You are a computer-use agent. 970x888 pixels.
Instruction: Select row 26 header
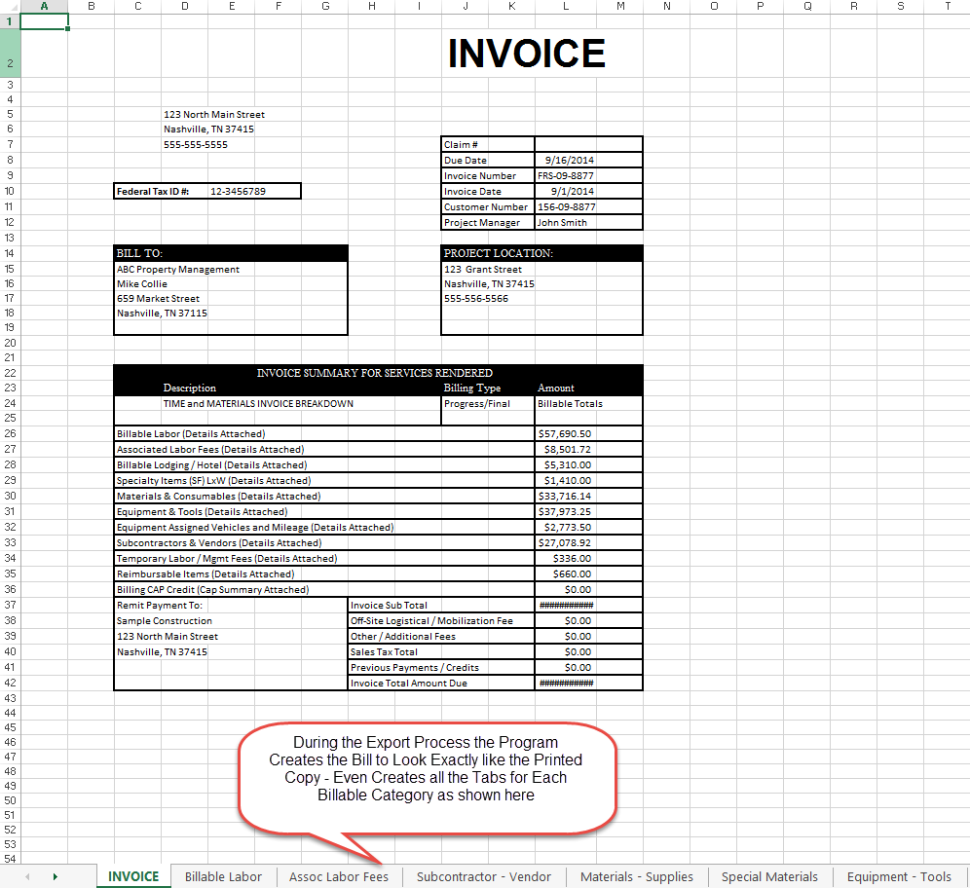coord(10,433)
